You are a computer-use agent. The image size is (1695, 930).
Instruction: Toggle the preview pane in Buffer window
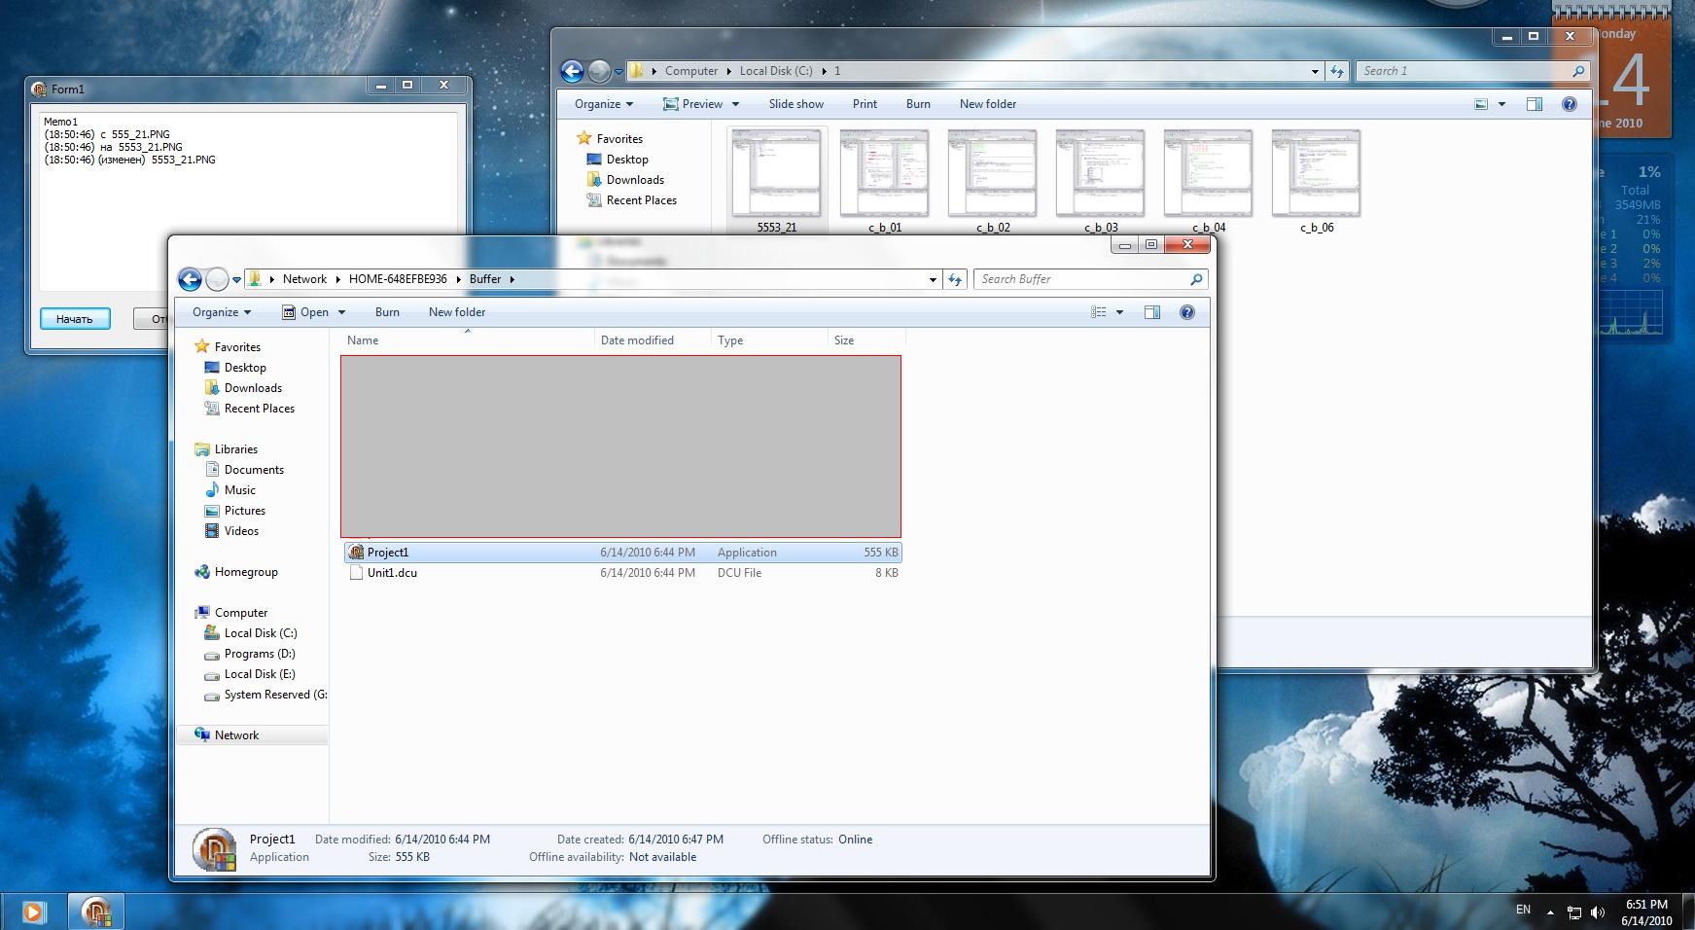(x=1152, y=312)
